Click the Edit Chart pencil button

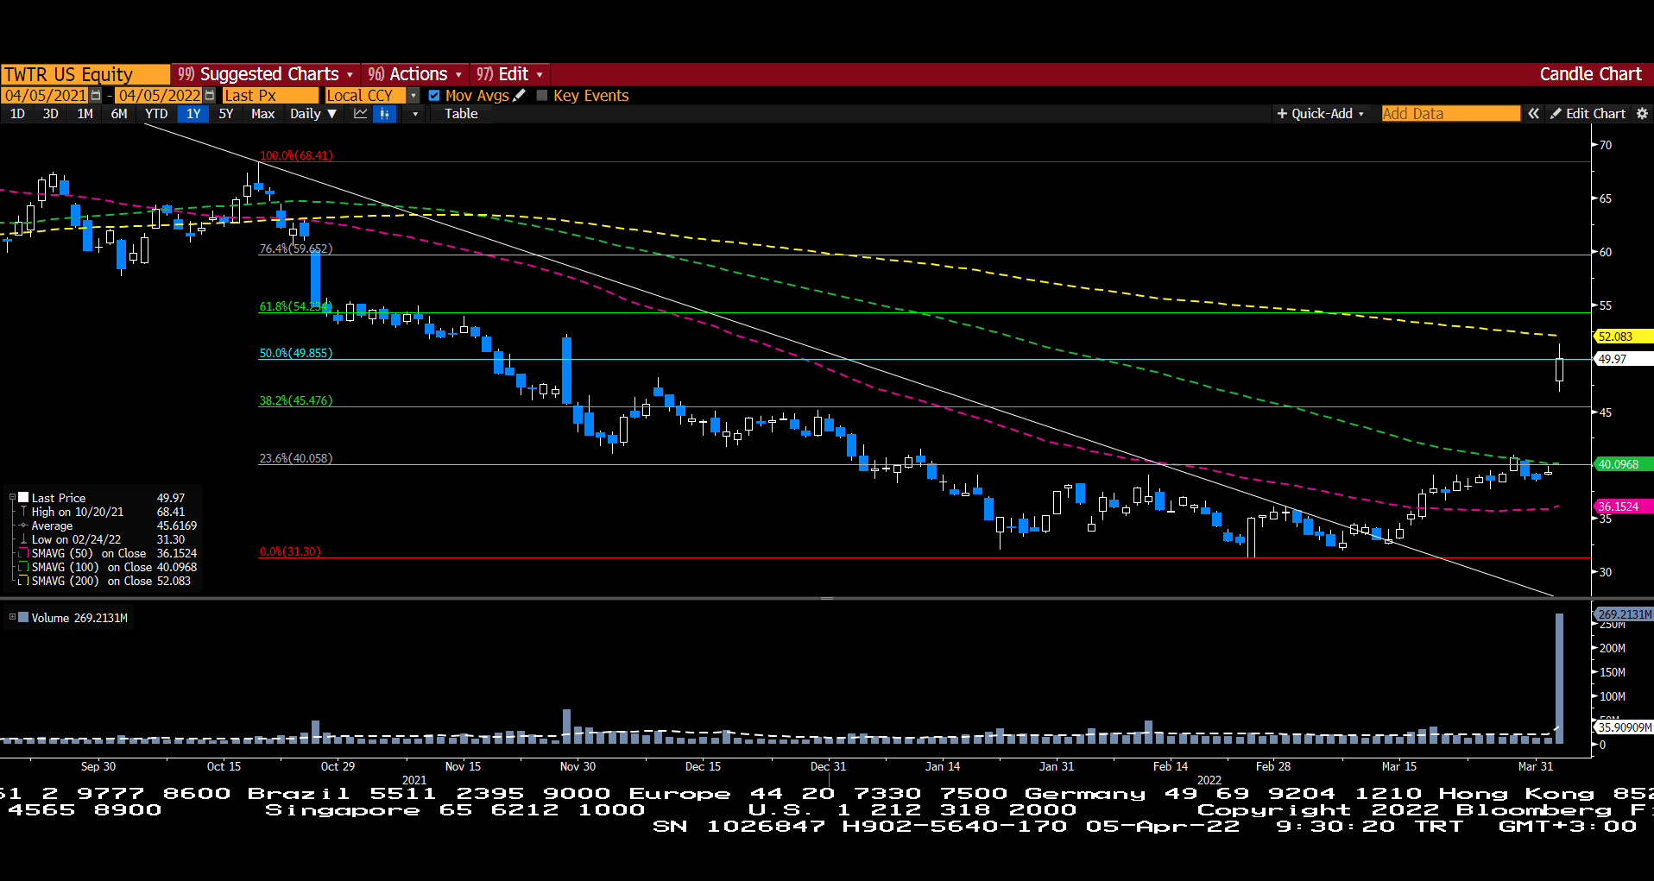(x=1588, y=114)
